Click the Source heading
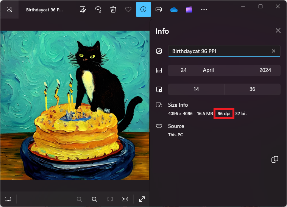The width and height of the screenshot is (287, 207). (x=176, y=126)
